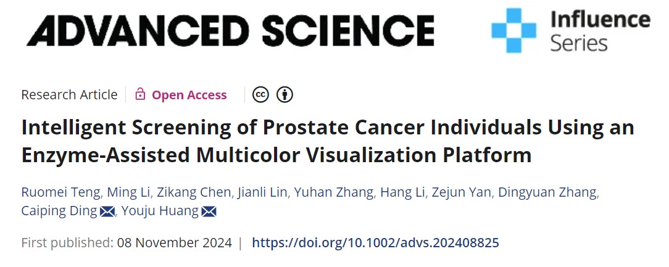Click the CC attribution person icon
This screenshot has width=669, height=267.
285,94
